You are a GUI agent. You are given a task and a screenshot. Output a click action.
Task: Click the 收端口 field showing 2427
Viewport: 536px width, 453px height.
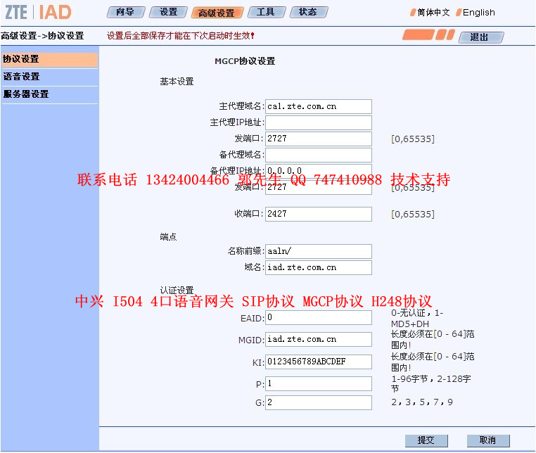(319, 214)
